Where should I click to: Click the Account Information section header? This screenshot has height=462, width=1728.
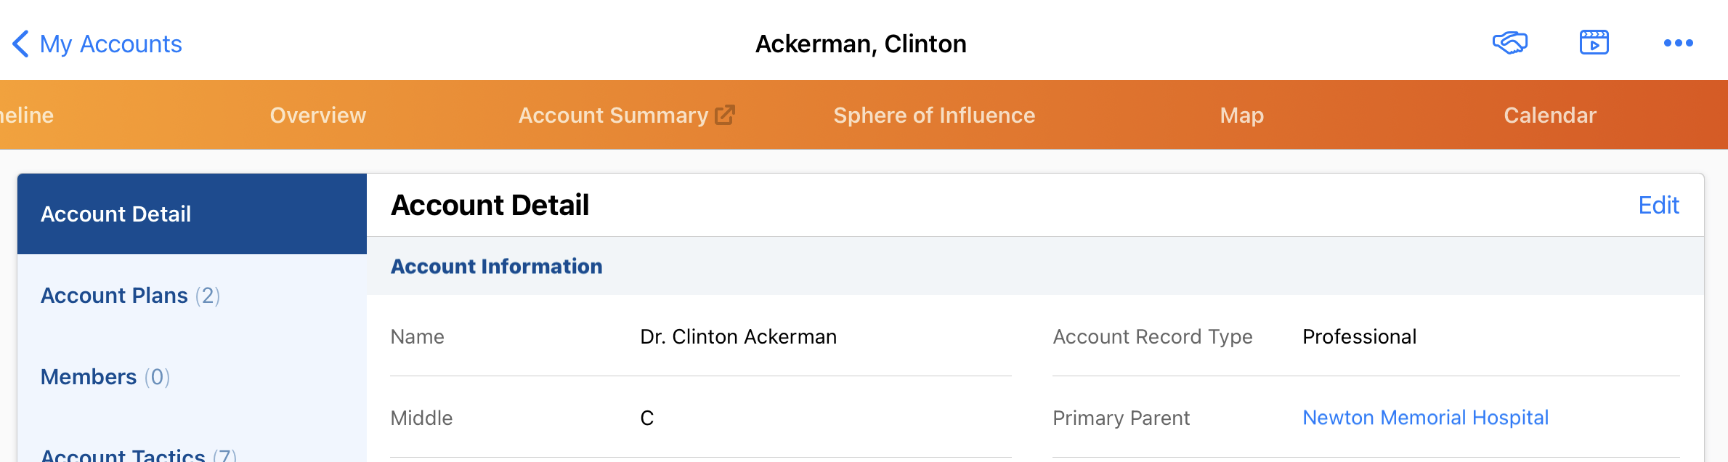click(x=496, y=266)
